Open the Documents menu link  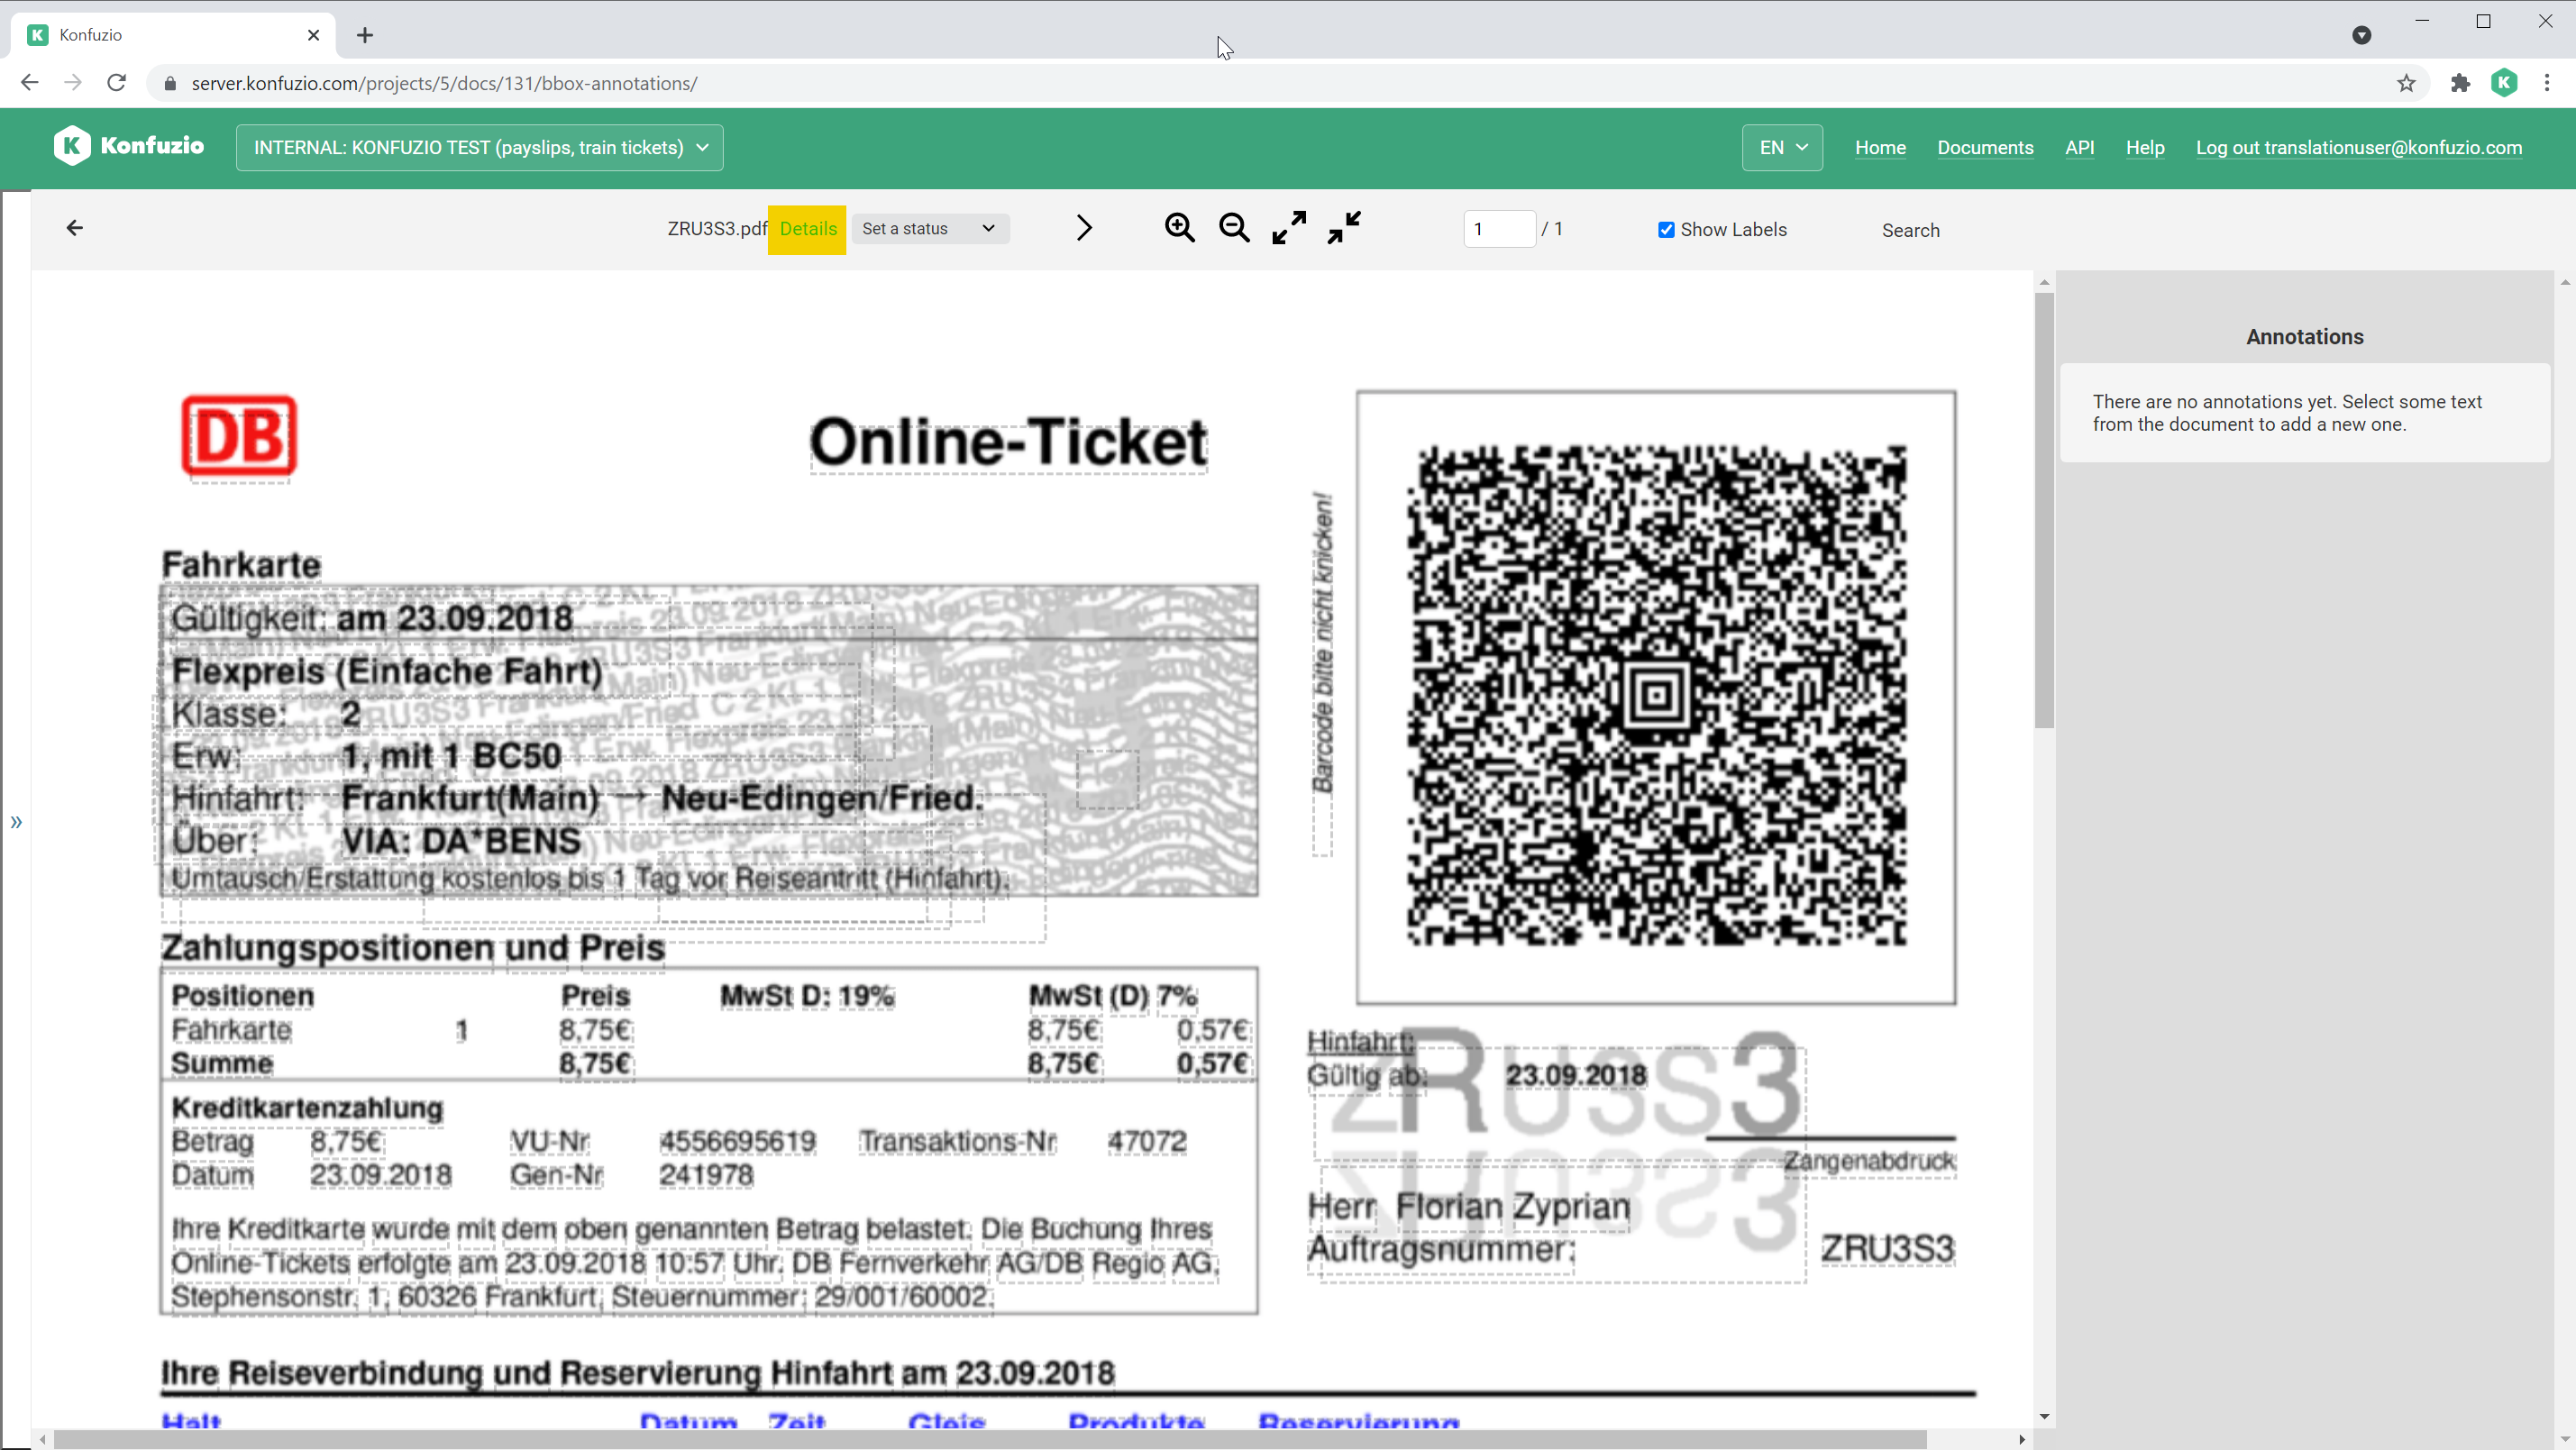1985,147
